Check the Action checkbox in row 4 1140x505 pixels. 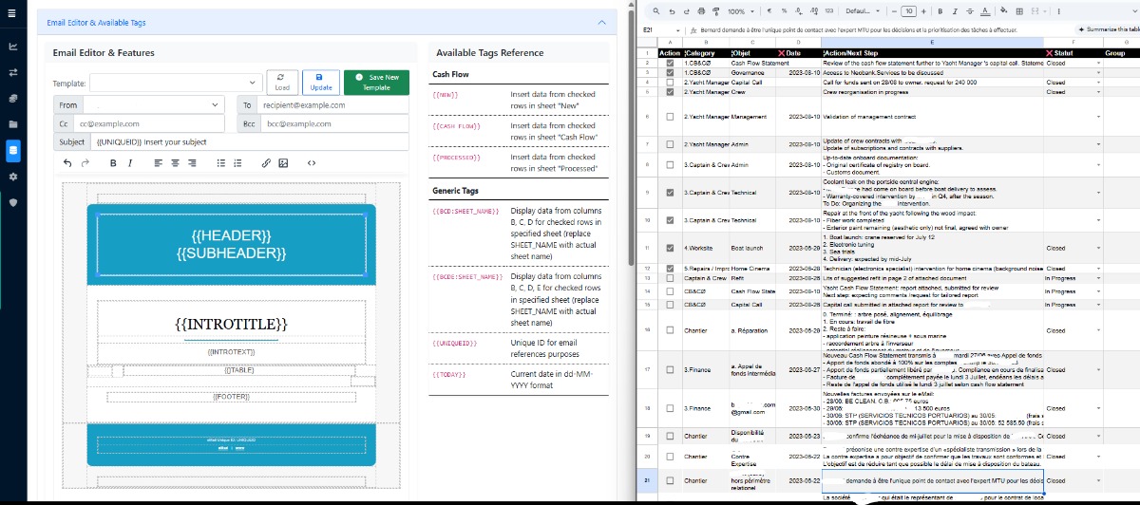[670, 83]
